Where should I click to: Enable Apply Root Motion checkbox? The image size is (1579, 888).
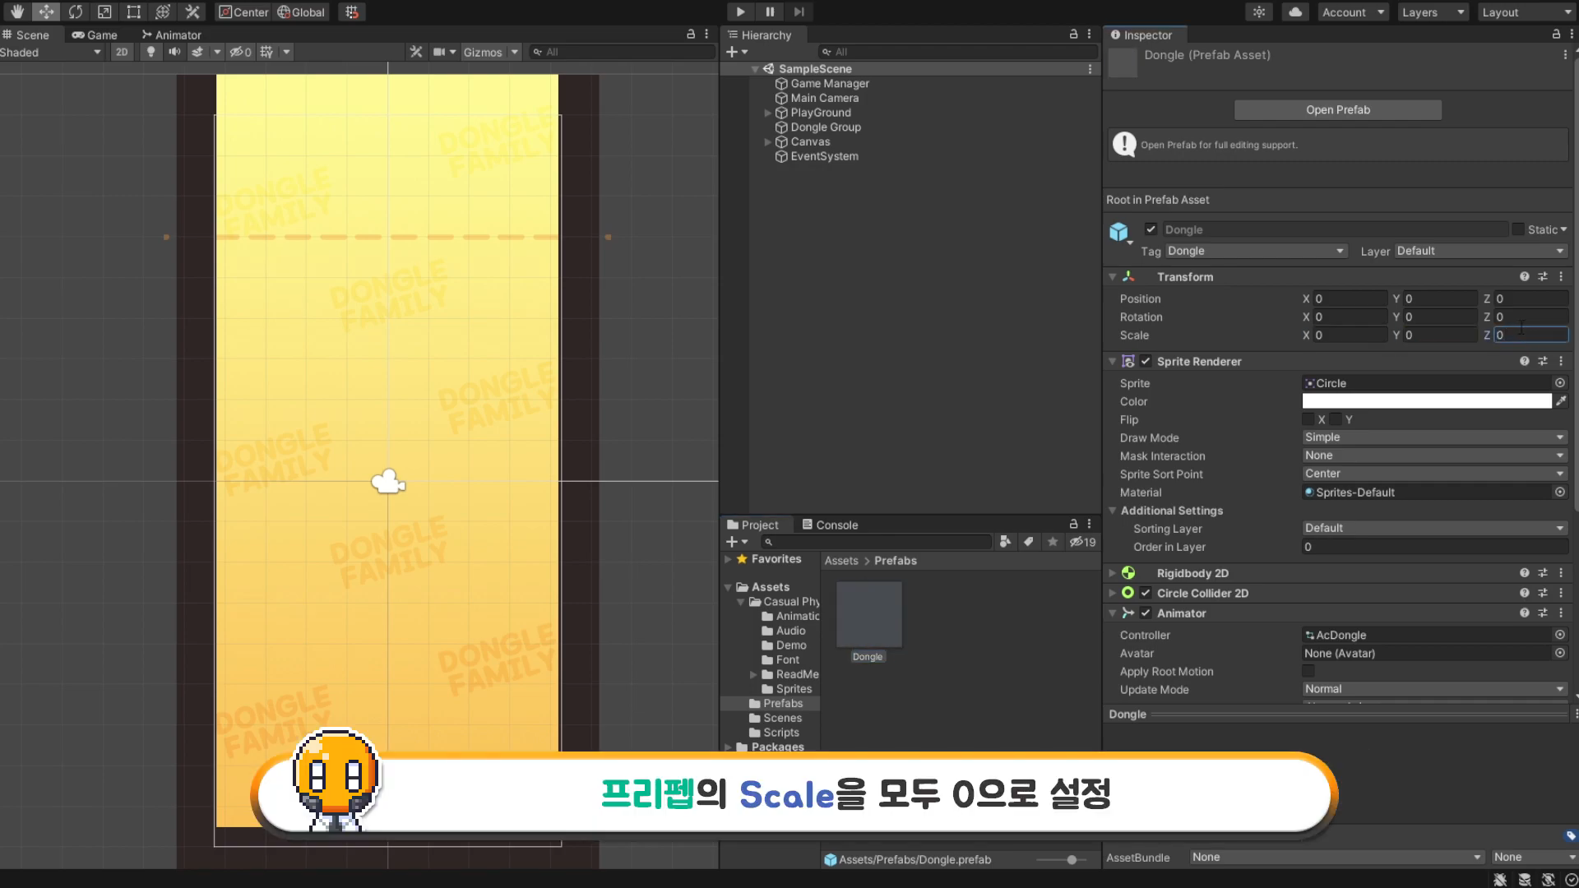point(1308,671)
